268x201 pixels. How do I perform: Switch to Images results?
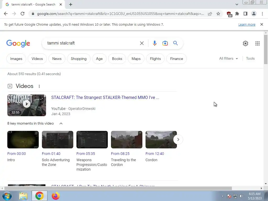(16, 59)
